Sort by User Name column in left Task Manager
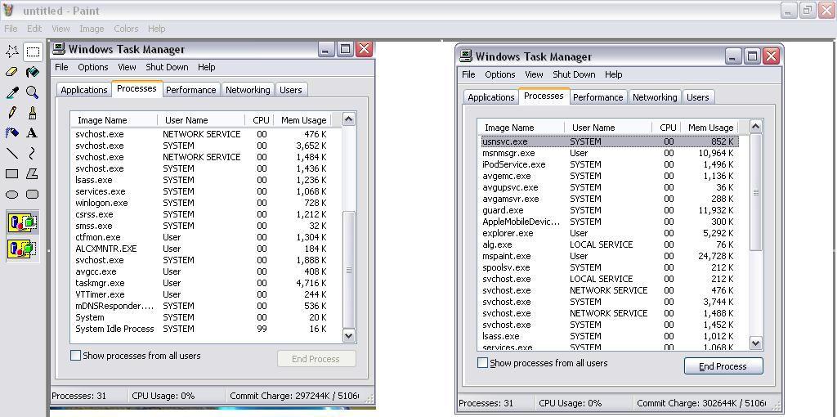Viewport: 837px width, 417px height. click(x=201, y=121)
